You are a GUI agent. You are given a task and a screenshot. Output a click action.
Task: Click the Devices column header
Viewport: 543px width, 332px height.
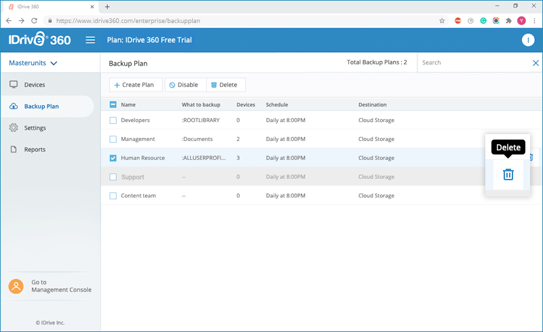[246, 105]
